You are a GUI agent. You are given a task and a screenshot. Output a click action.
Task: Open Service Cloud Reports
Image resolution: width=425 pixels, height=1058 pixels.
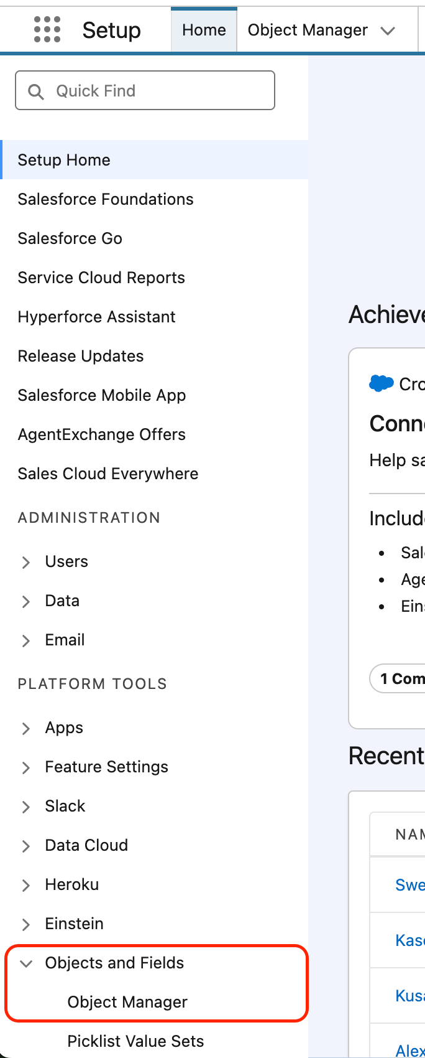pos(101,278)
